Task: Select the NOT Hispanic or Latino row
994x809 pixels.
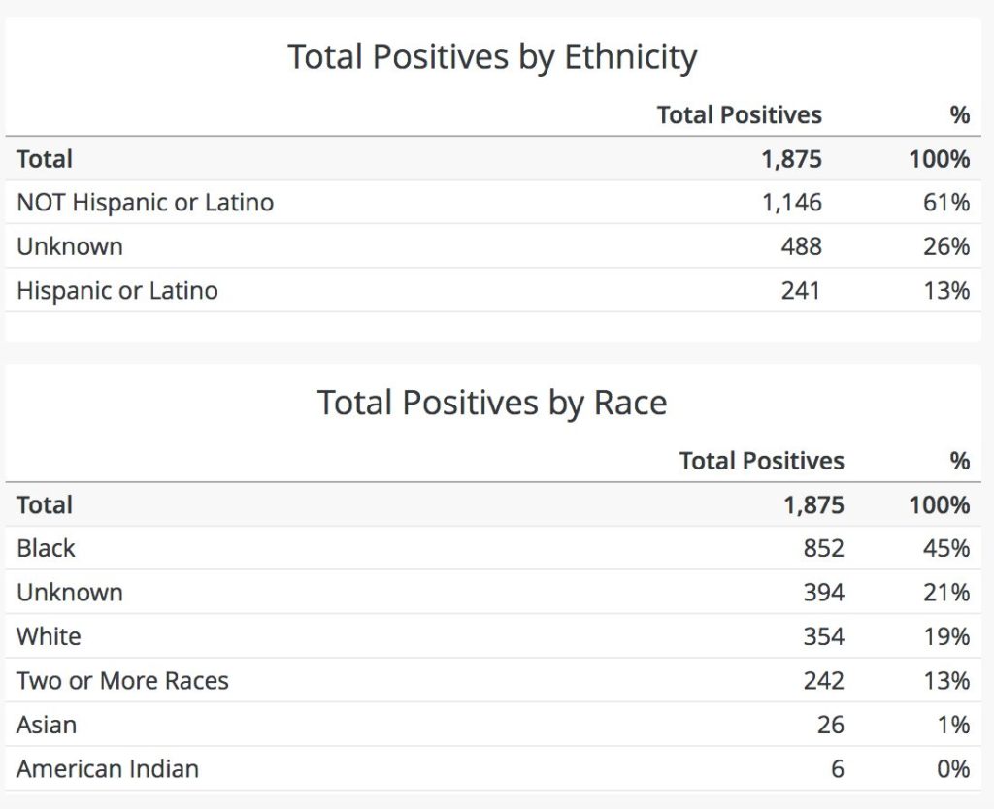Action: tap(145, 203)
